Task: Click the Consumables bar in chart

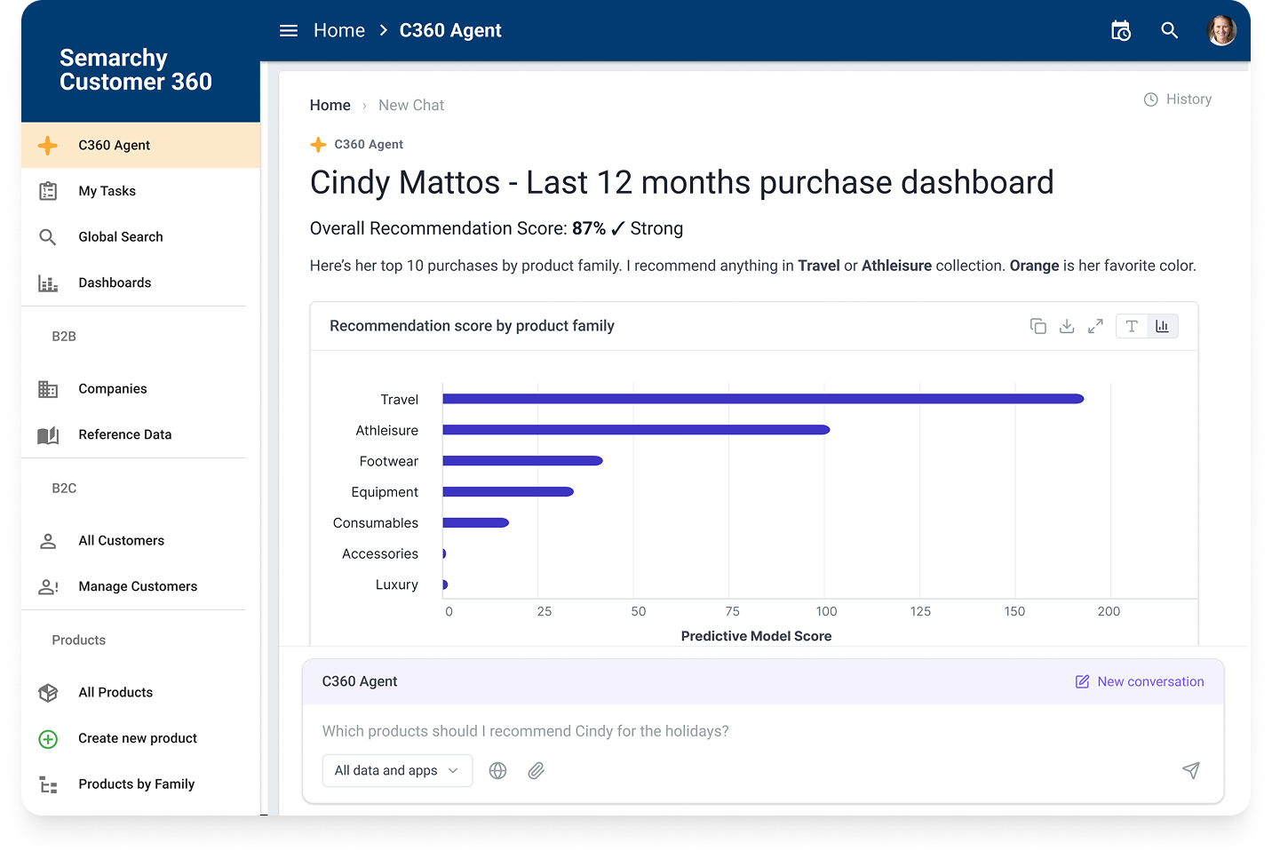Action: [475, 523]
